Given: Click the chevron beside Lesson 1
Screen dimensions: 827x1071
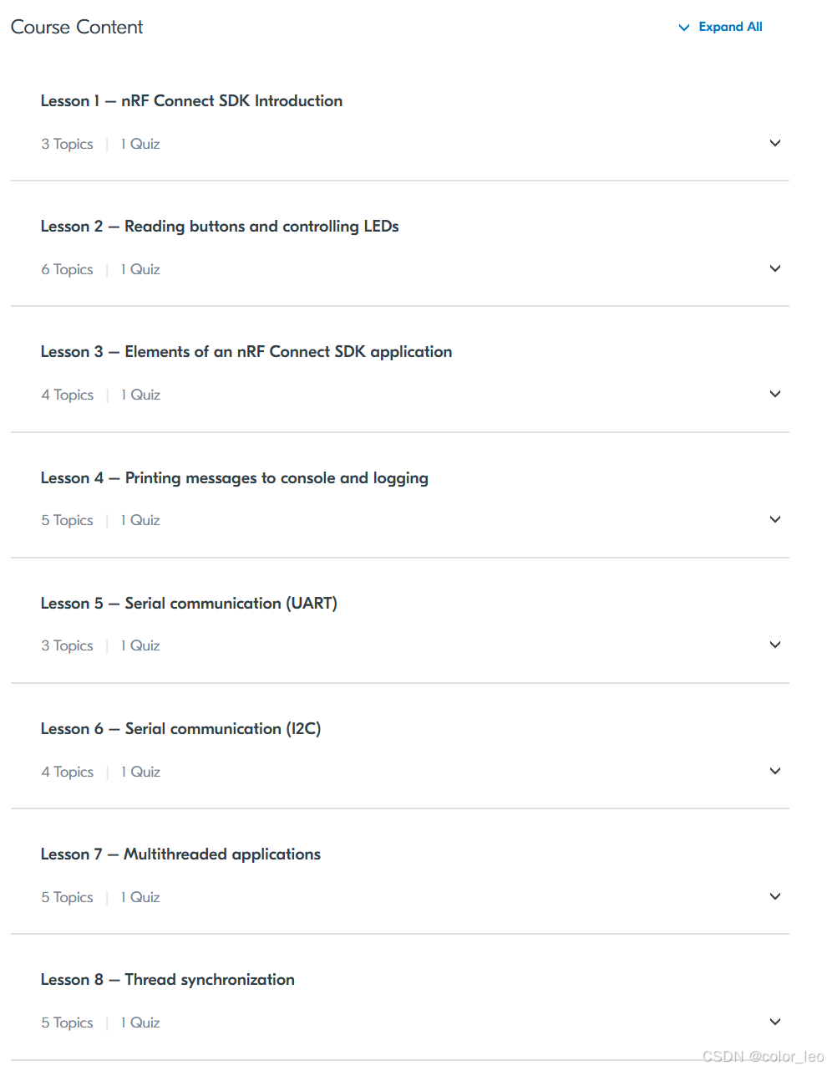Looking at the screenshot, I should (x=775, y=143).
